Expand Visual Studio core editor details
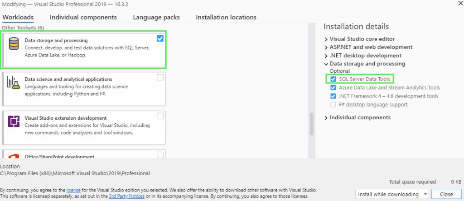The height and width of the screenshot is (201, 464). point(326,39)
